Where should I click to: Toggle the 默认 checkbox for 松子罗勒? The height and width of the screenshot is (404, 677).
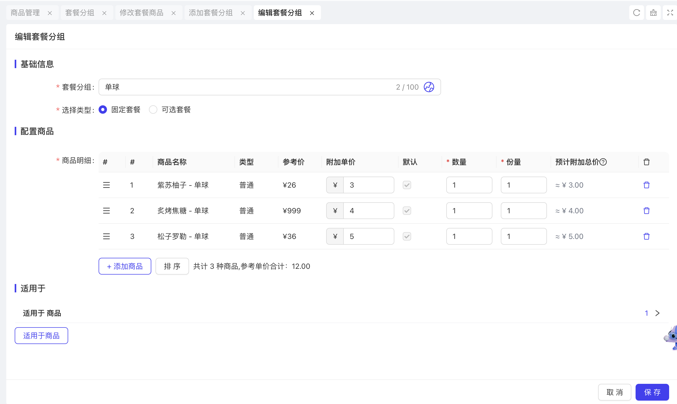pyautogui.click(x=407, y=236)
